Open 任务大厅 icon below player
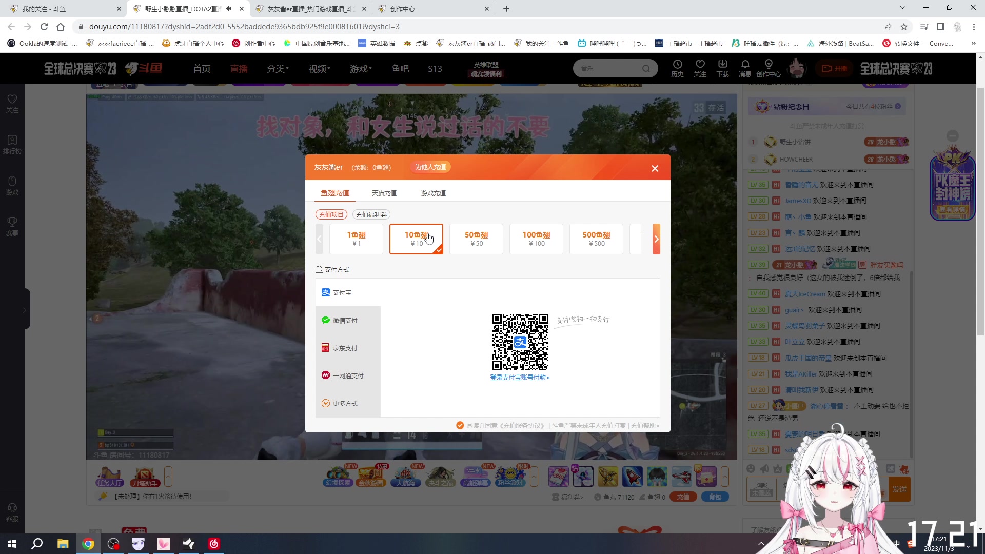 109,477
